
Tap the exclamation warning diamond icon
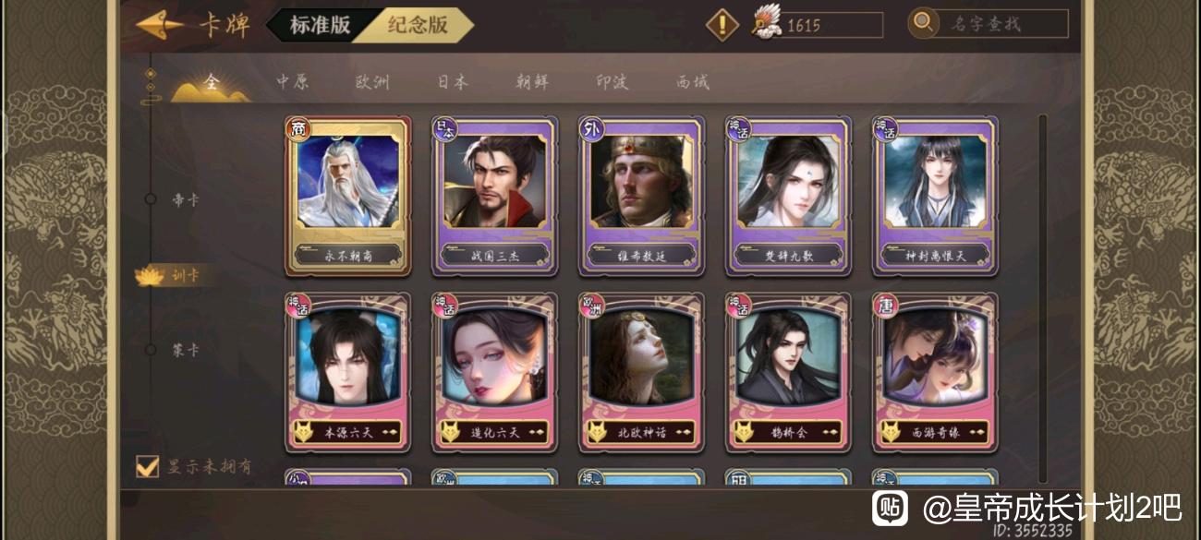722,24
